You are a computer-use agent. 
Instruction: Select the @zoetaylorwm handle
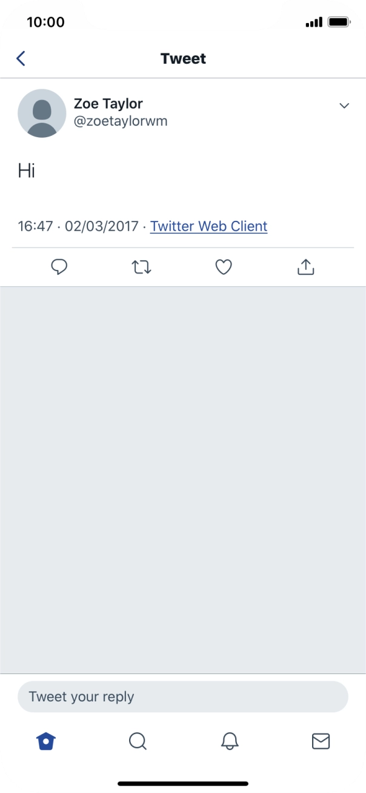click(x=120, y=121)
